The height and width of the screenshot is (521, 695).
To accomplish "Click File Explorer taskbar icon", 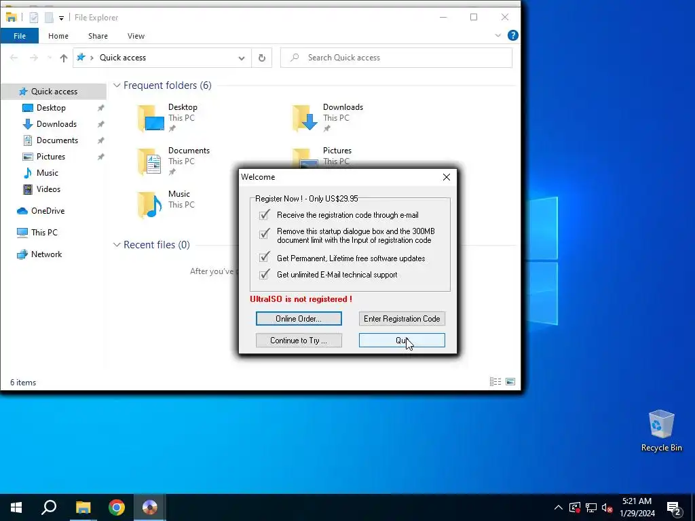I will click(83, 507).
